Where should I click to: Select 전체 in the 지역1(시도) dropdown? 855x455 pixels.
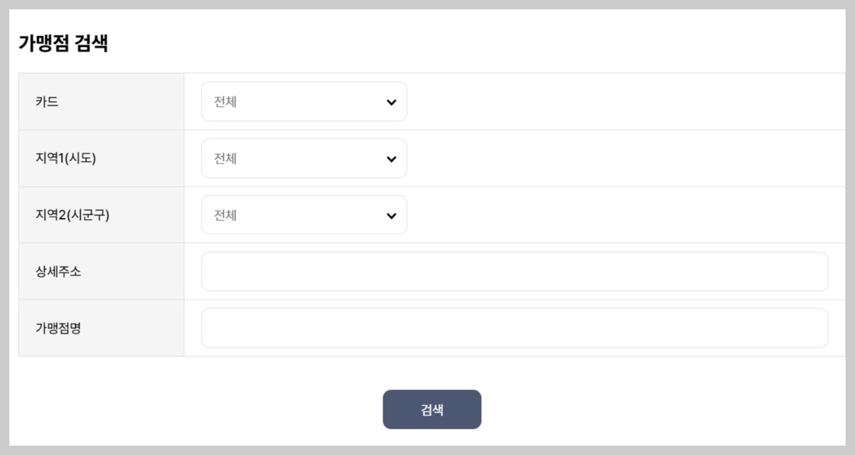point(225,158)
